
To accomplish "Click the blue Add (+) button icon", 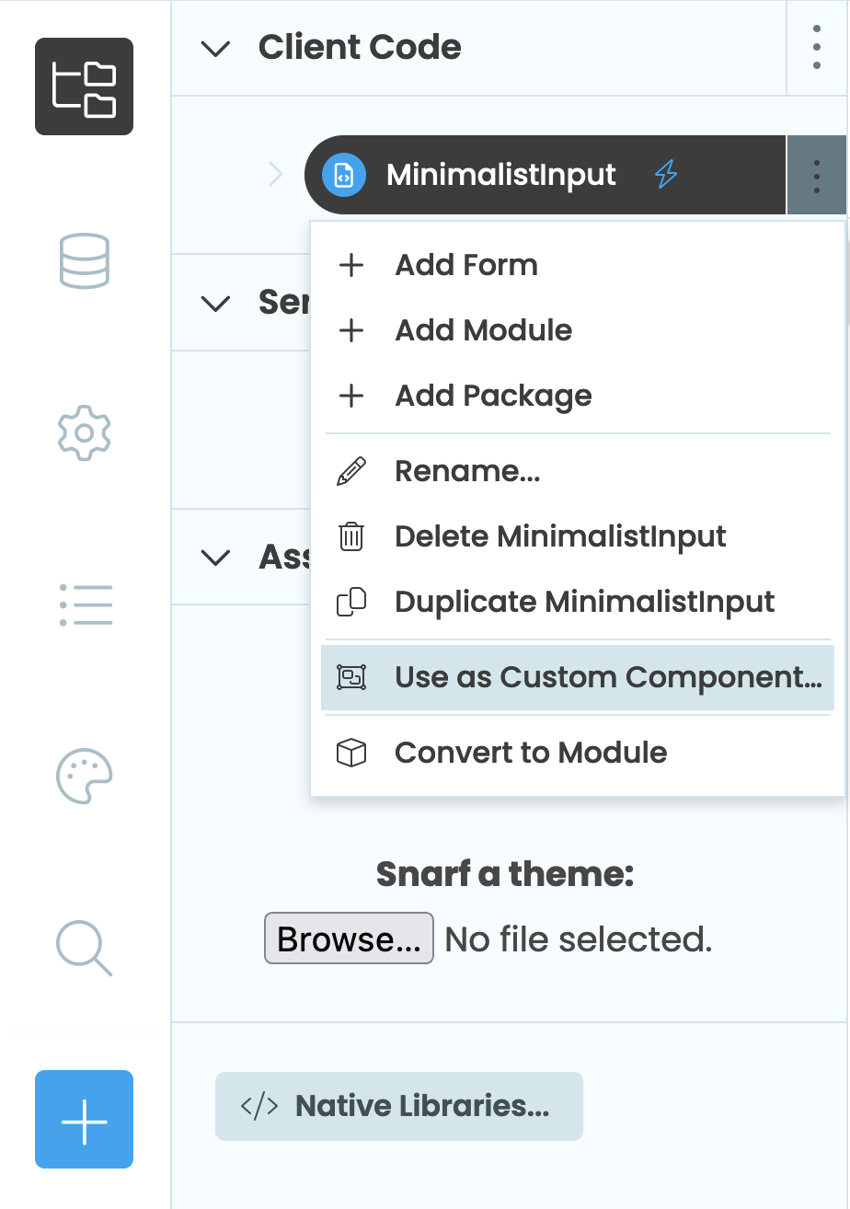I will 84,1120.
